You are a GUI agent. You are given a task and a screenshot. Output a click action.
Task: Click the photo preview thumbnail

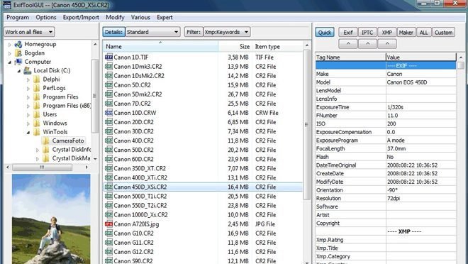click(51, 219)
